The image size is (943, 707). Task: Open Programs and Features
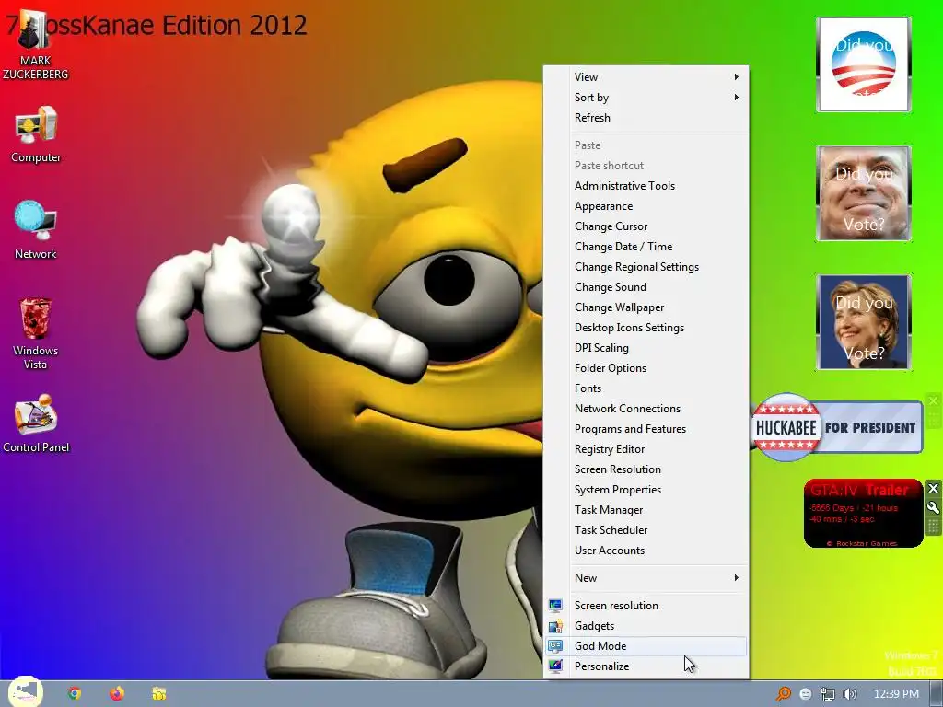click(646, 429)
